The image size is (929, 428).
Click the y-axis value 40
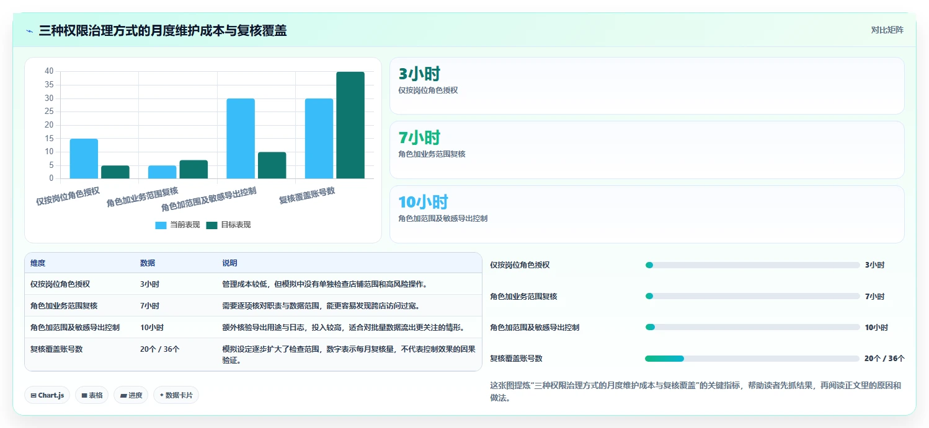[49, 71]
